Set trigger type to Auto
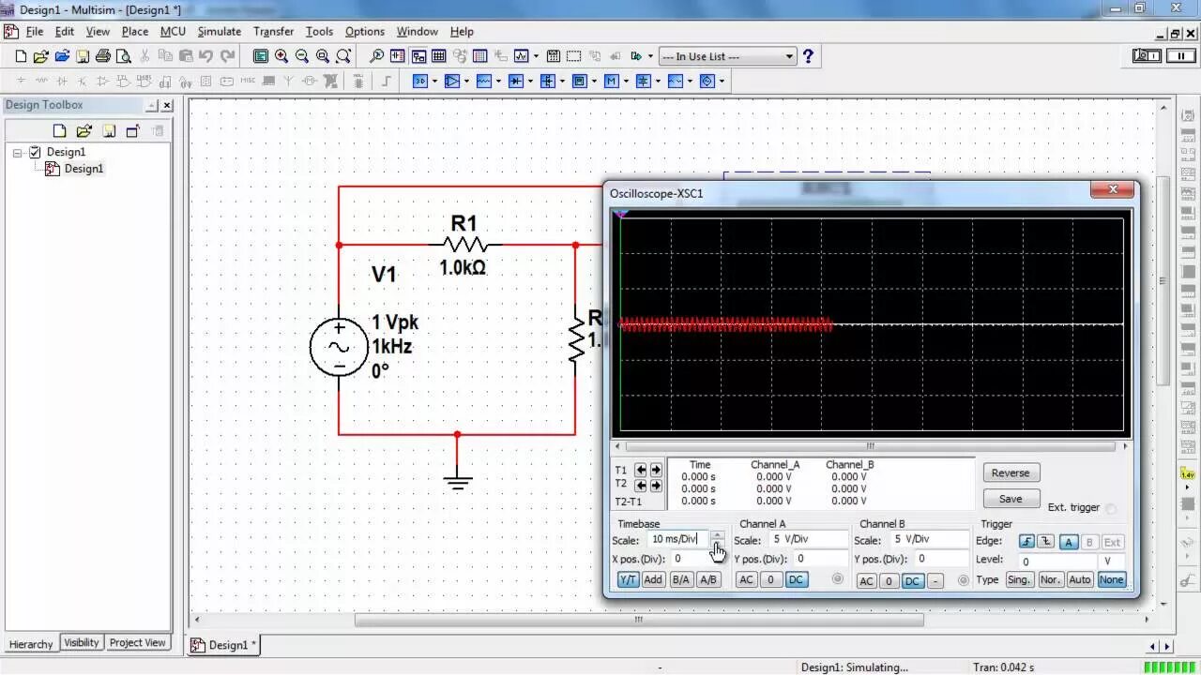This screenshot has width=1201, height=675. coord(1080,580)
